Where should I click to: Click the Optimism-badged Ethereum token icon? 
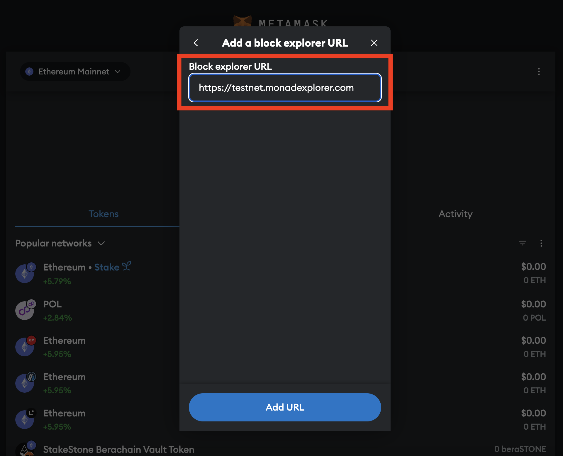click(x=25, y=346)
